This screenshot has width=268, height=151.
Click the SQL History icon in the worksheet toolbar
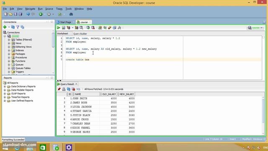tap(114, 28)
